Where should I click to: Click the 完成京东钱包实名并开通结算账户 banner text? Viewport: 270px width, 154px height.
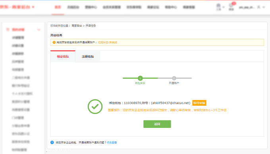tap(75, 42)
